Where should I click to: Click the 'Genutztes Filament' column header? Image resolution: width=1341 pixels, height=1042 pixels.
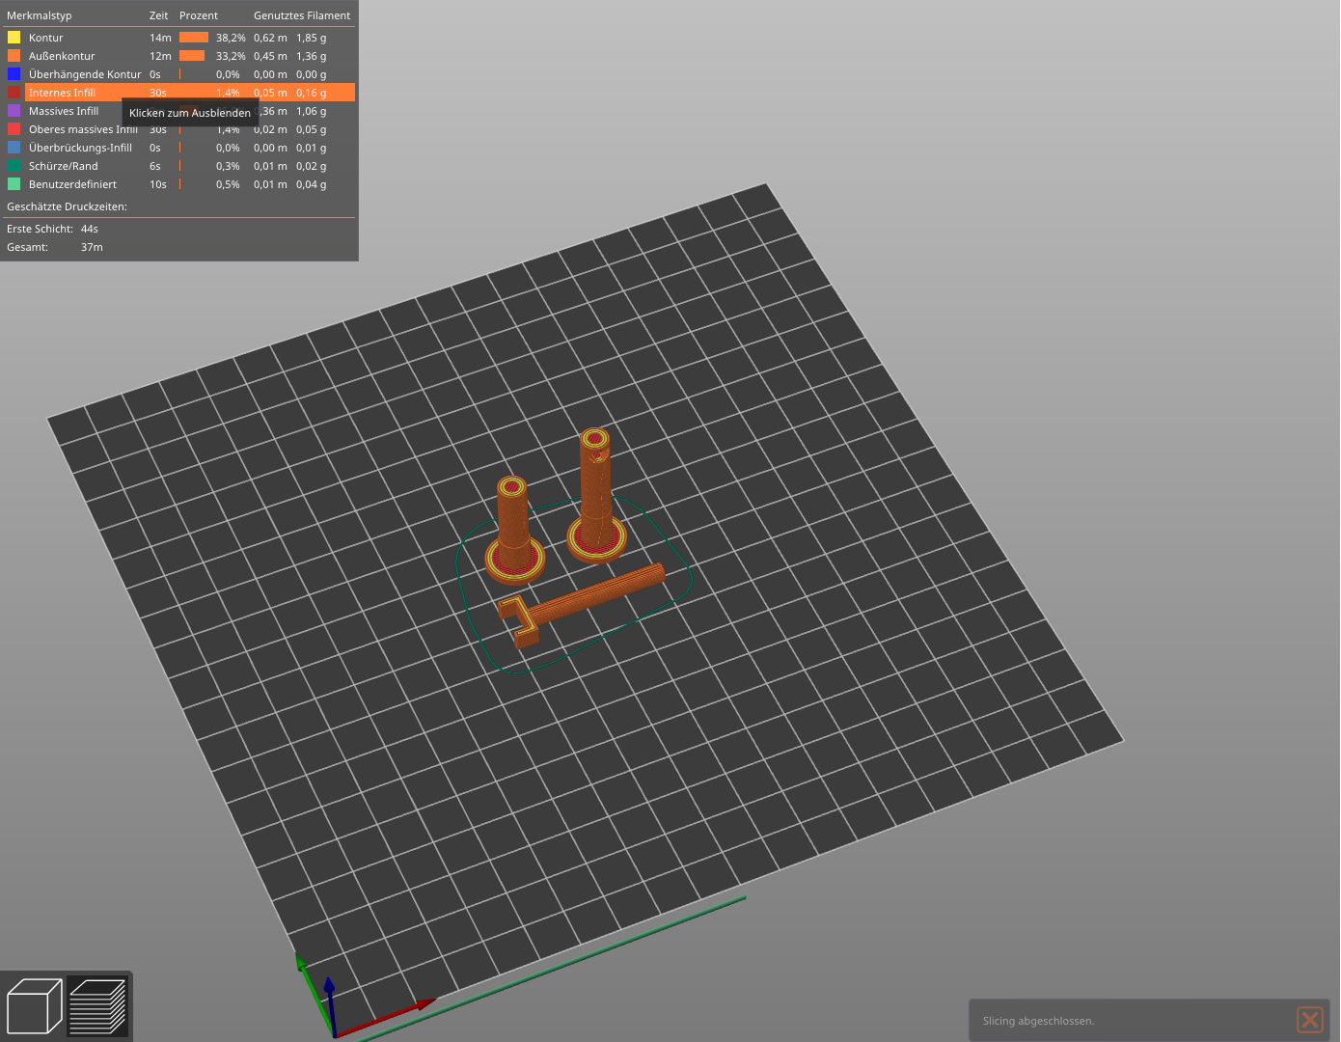point(302,15)
